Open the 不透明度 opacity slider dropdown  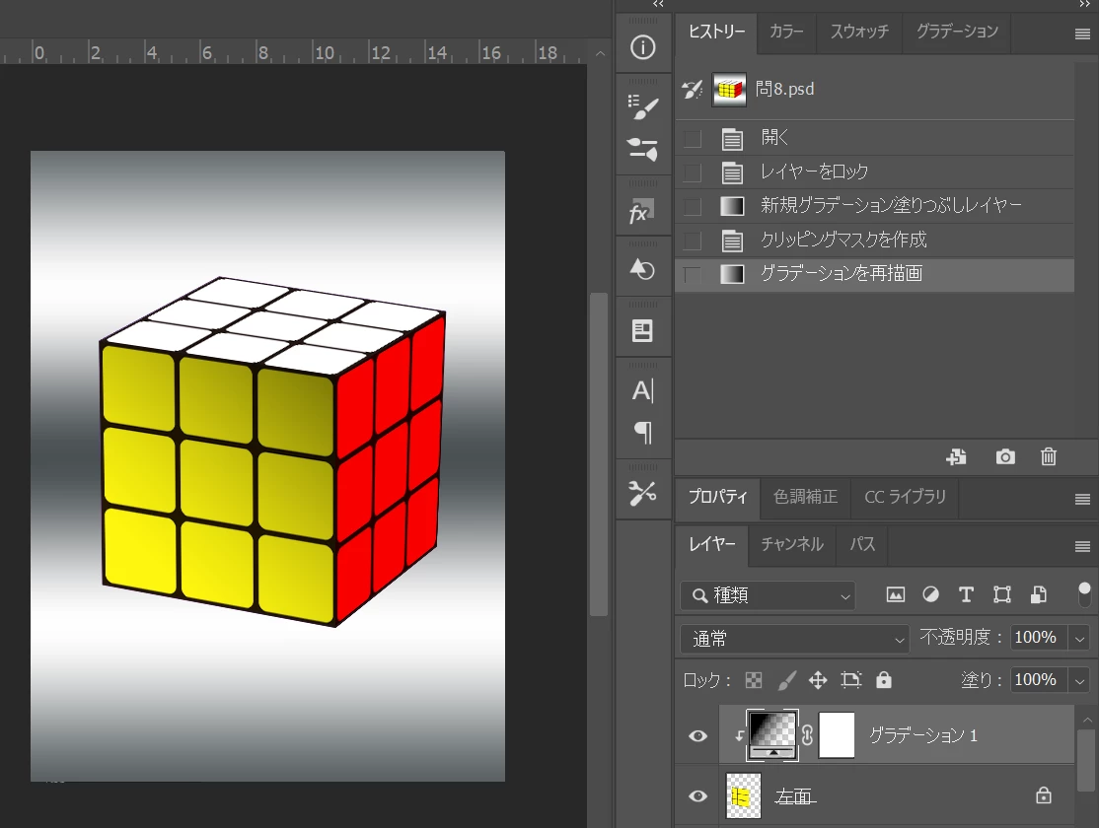[1080, 638]
